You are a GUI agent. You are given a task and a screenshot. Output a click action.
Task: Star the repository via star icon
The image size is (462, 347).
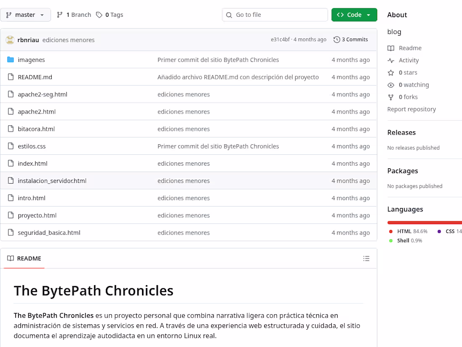point(391,72)
